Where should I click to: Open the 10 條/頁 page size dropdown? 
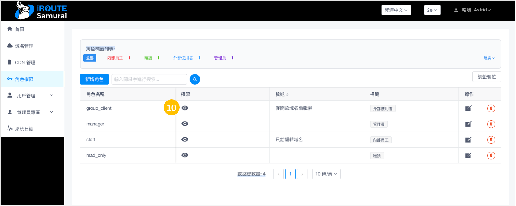(x=326, y=174)
